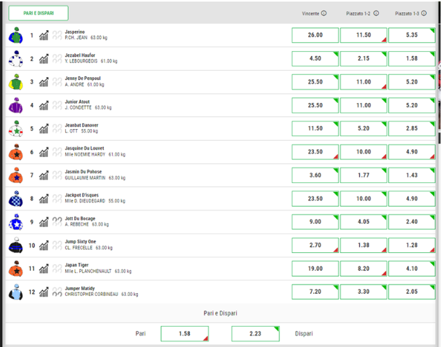The height and width of the screenshot is (347, 442).
Task: Pick Piazzato 1-2 odds 2.15 for Jezabel Haufor
Action: pyautogui.click(x=364, y=59)
